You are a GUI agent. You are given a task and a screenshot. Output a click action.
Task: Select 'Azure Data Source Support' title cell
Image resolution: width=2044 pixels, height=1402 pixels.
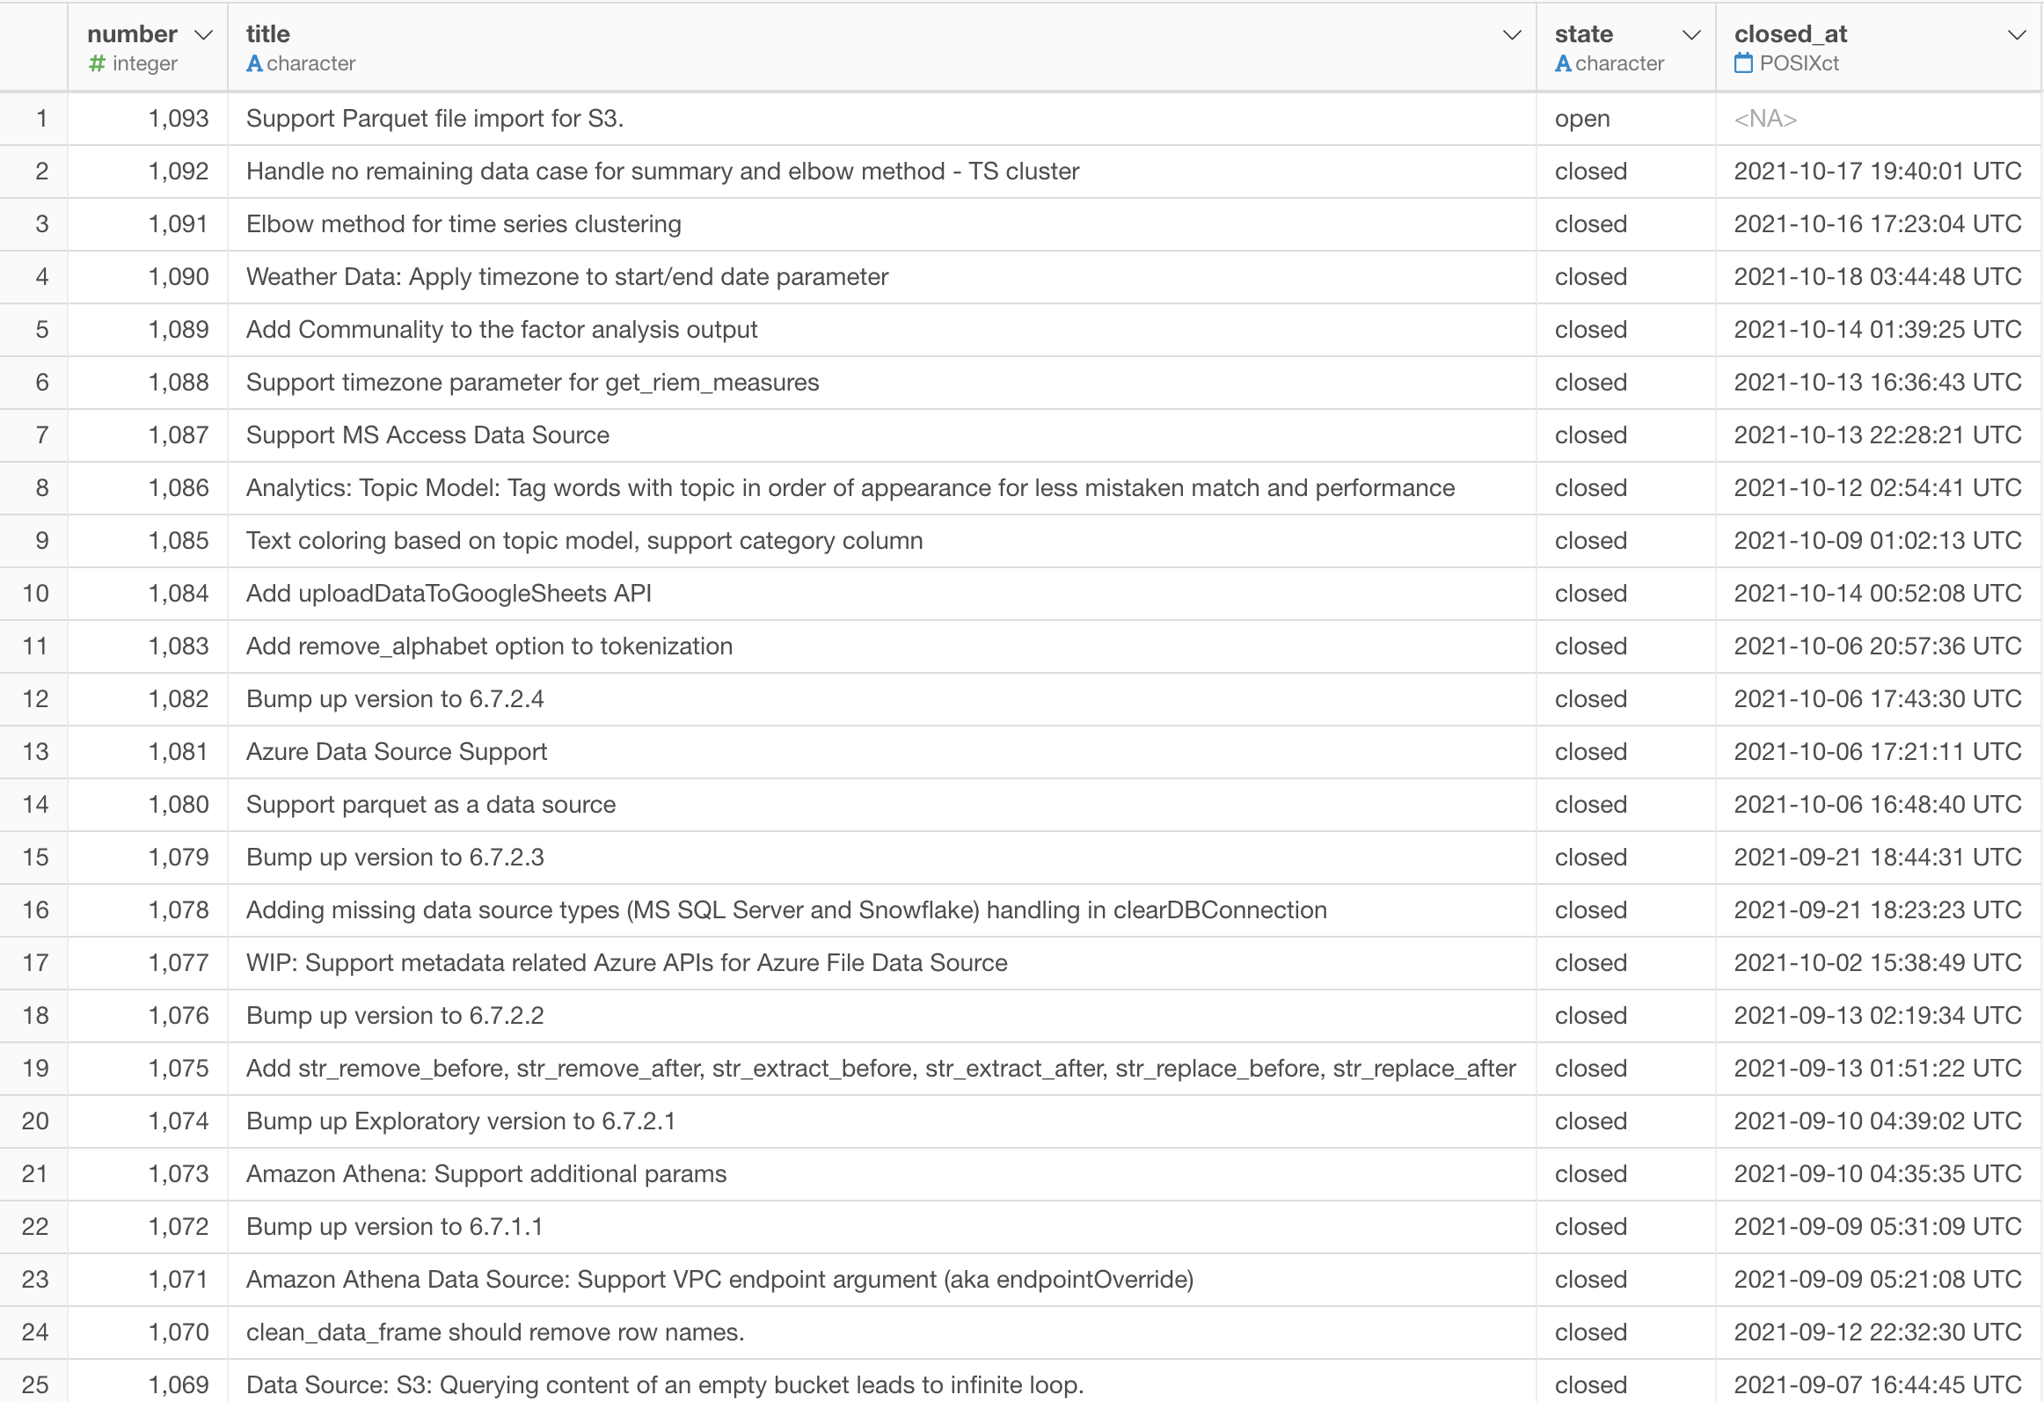point(397,752)
